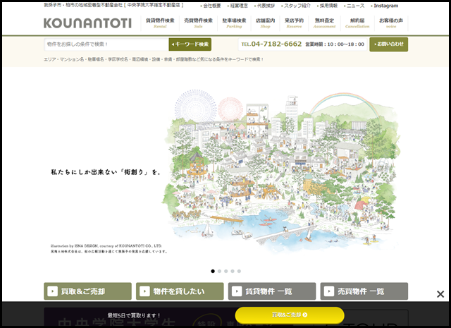
Task: Click the 売買物件 一覧 button
Action: coord(364,291)
